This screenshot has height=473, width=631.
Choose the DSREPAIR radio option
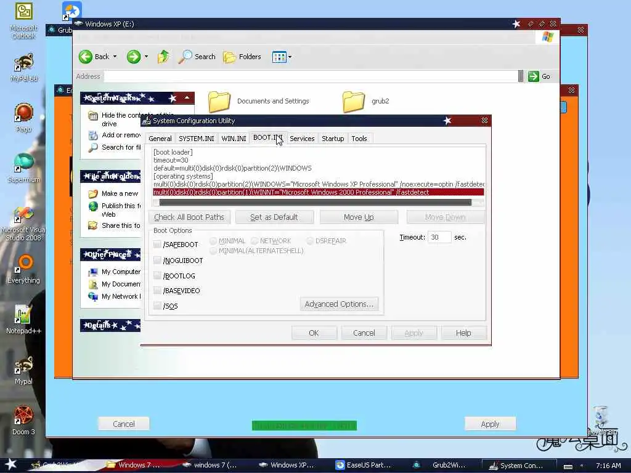coord(310,241)
